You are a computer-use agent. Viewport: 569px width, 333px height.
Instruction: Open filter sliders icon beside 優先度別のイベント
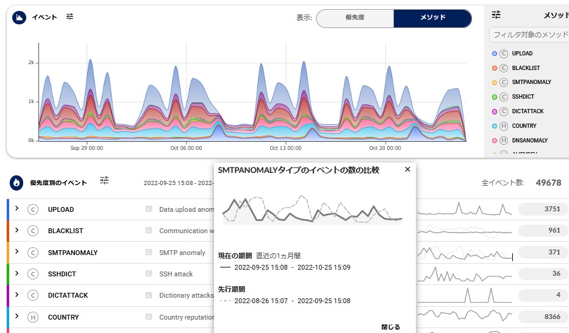(104, 180)
